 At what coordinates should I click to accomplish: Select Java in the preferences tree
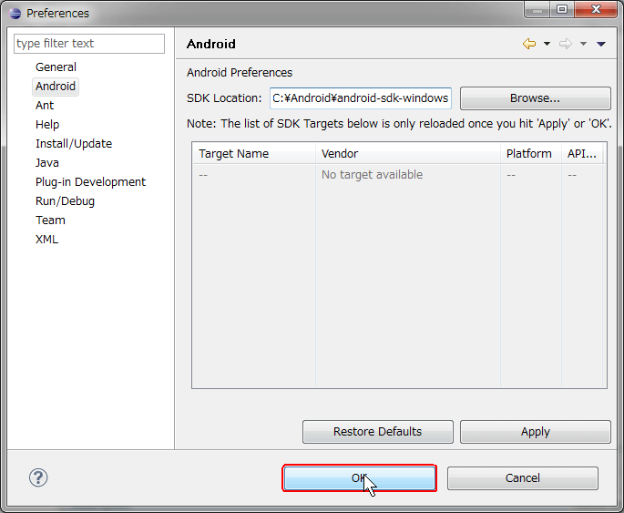click(47, 163)
